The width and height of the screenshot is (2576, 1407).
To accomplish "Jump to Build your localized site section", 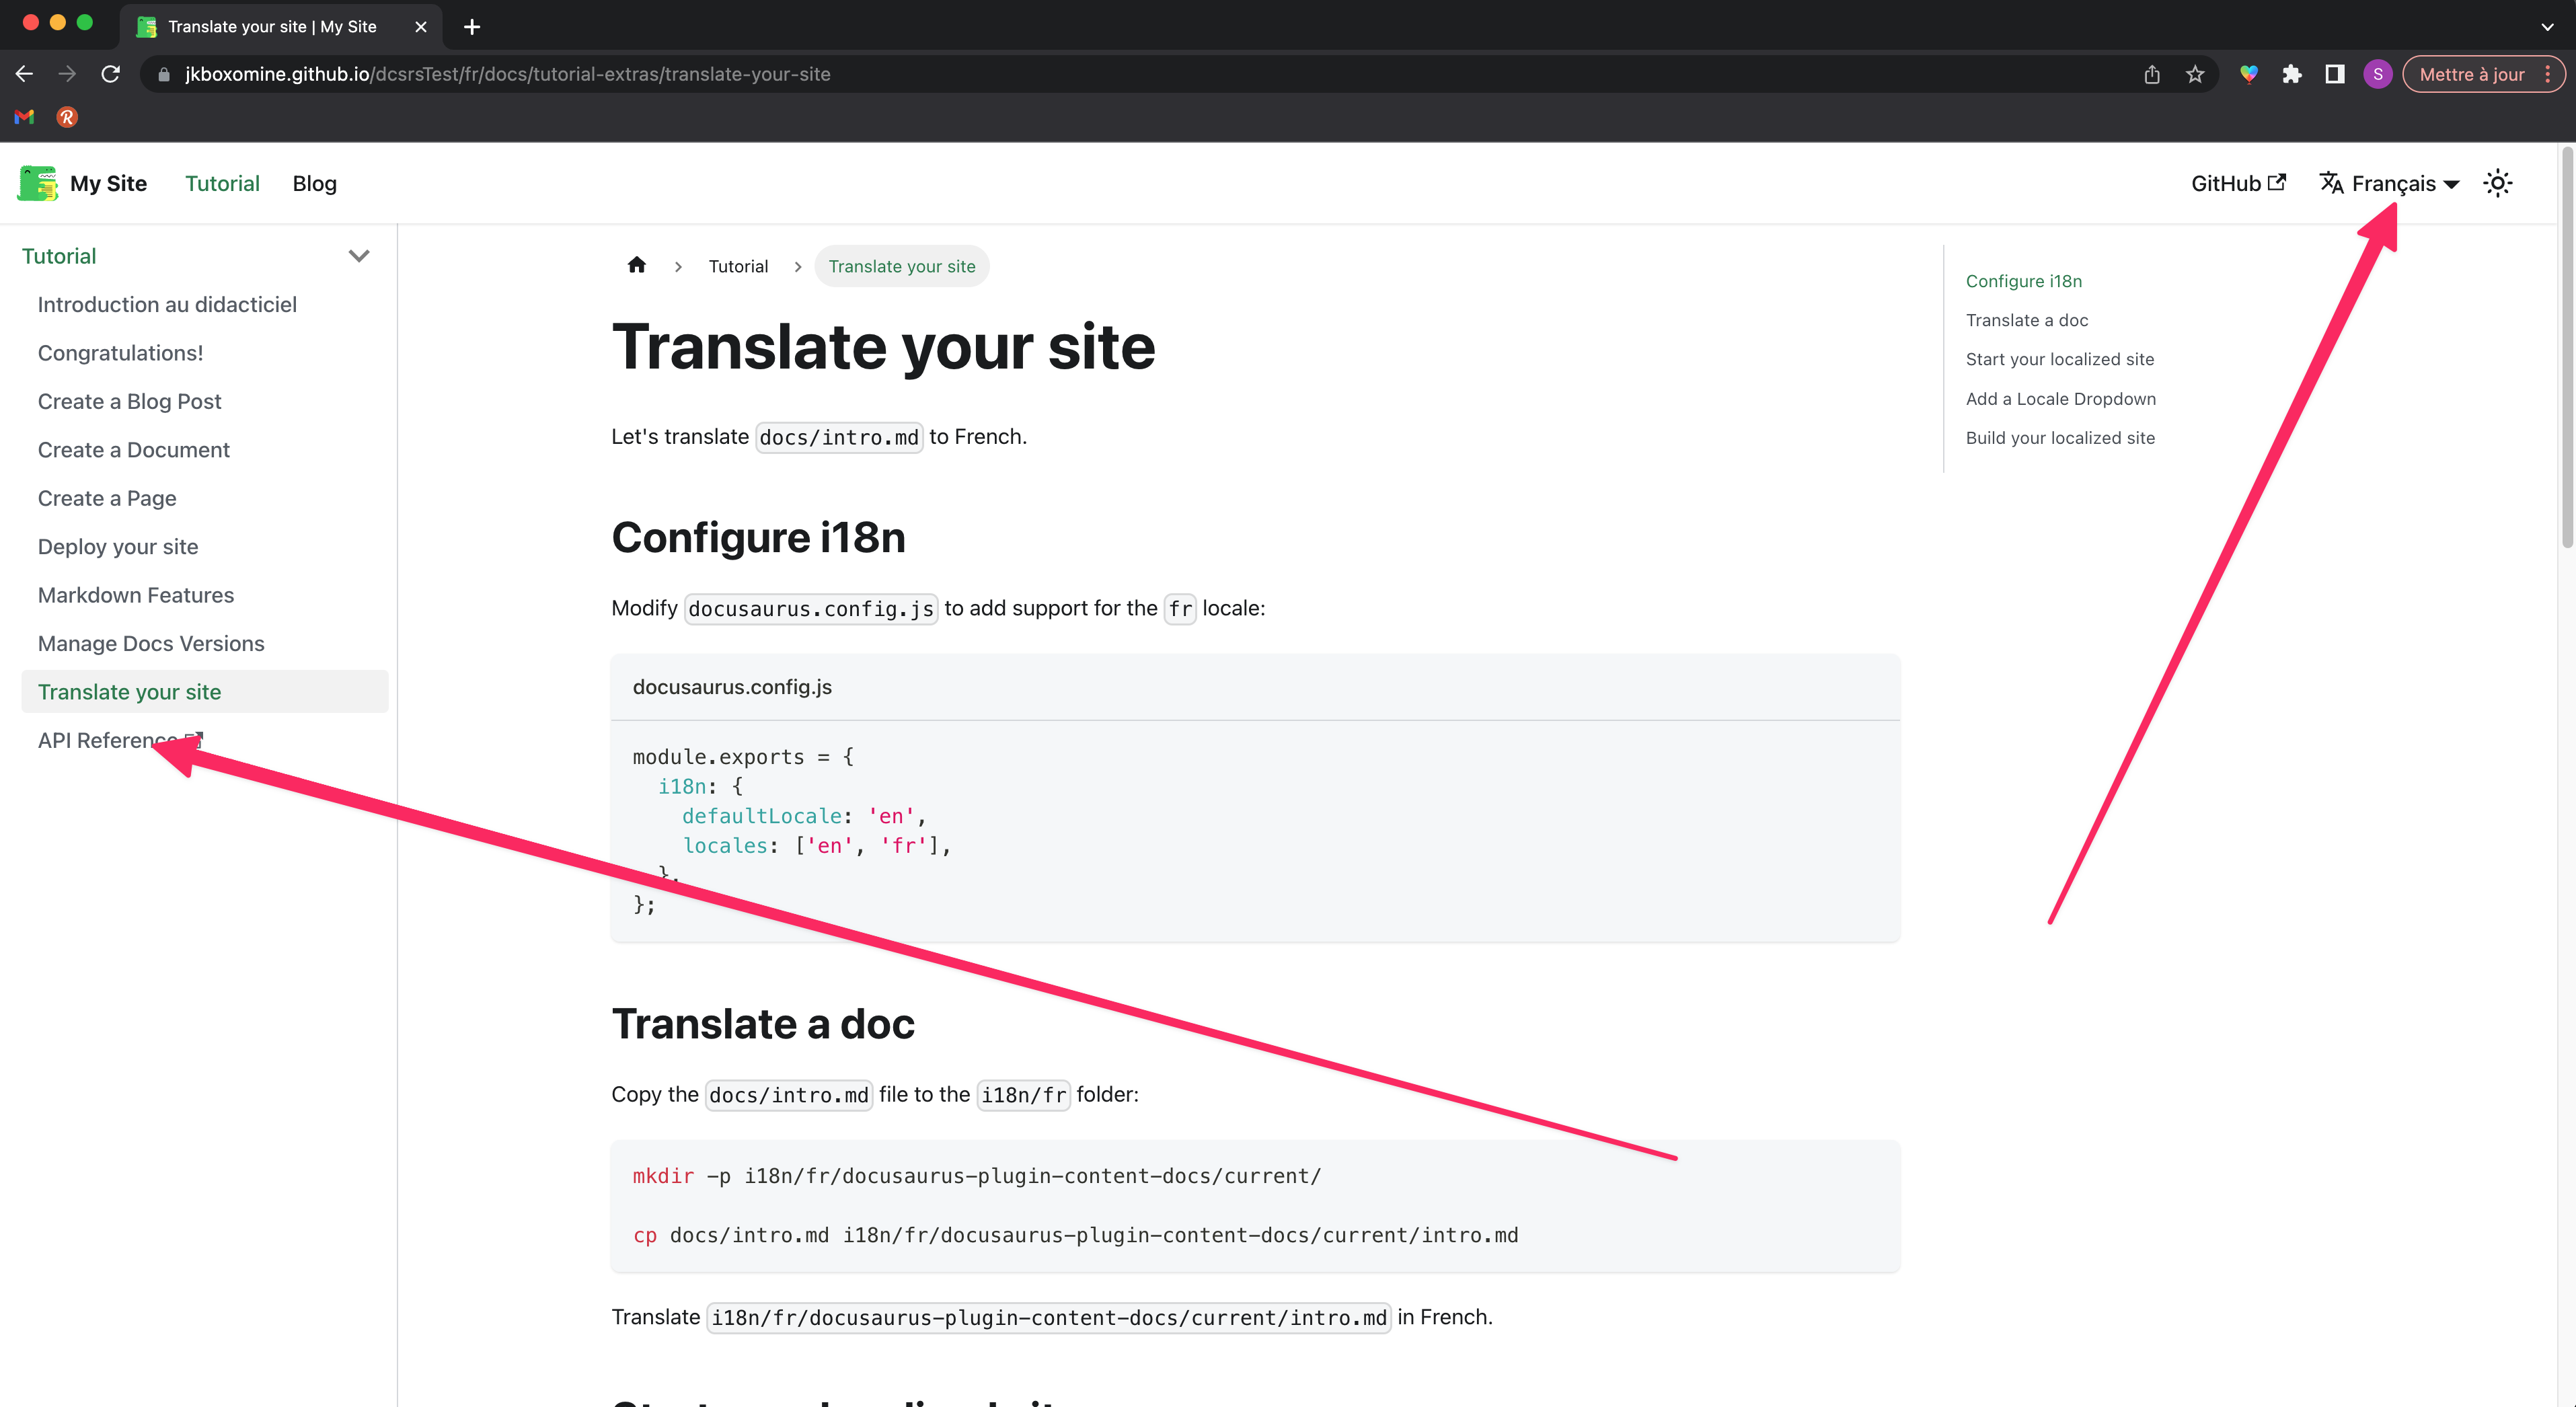I will (2060, 438).
